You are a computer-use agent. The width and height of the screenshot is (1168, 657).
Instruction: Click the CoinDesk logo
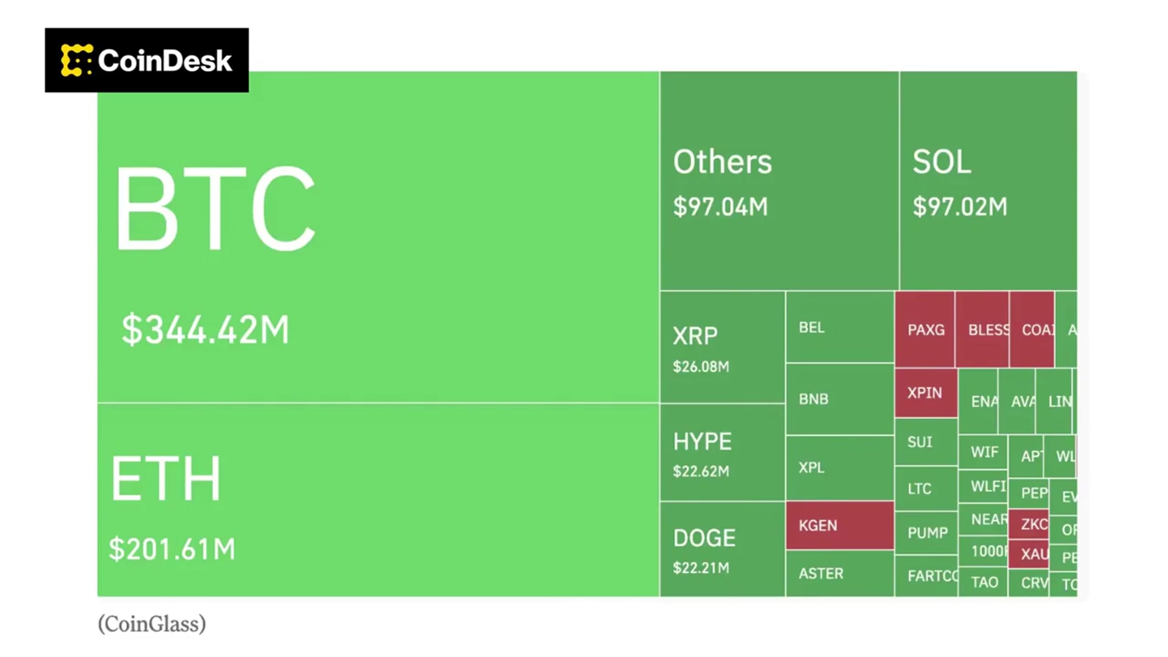pyautogui.click(x=147, y=60)
